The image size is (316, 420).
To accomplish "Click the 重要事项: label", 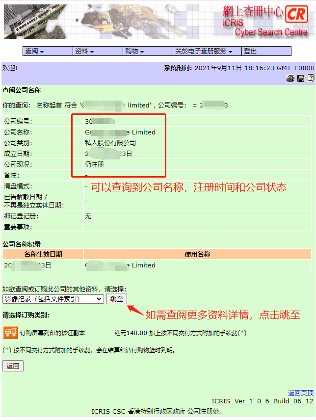I will 18,227.
